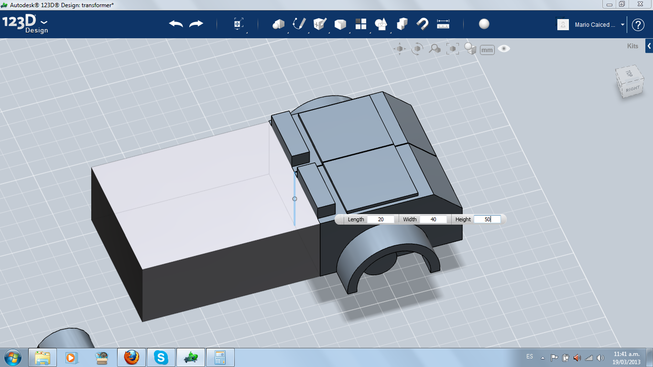Select the Sketch tool
The height and width of the screenshot is (367, 653).
pyautogui.click(x=299, y=24)
